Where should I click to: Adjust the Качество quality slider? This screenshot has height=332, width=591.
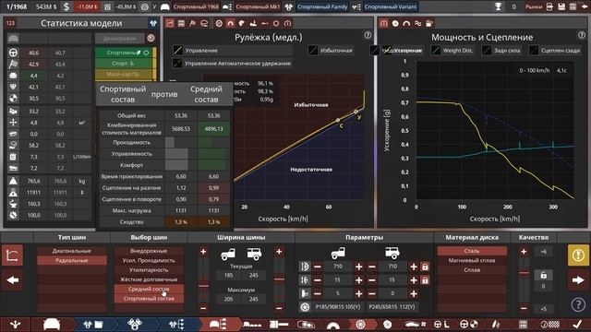pyautogui.click(x=524, y=273)
